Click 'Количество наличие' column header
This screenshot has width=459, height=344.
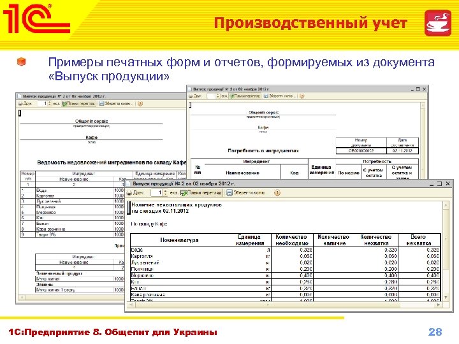(333, 240)
